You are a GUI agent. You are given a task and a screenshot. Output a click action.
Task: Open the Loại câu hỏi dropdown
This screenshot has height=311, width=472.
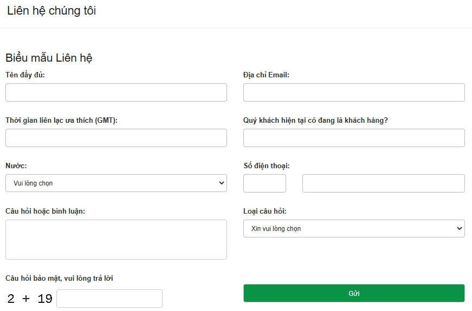pyautogui.click(x=354, y=228)
